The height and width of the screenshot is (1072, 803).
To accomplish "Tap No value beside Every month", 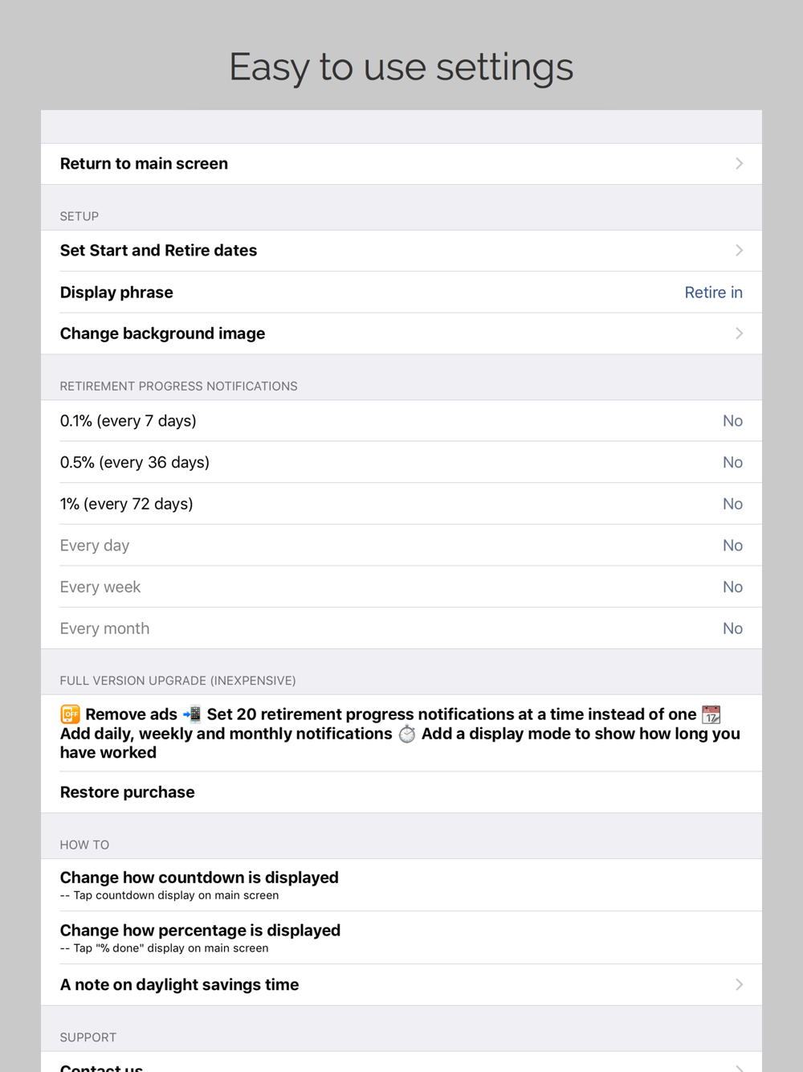I will [x=732, y=628].
